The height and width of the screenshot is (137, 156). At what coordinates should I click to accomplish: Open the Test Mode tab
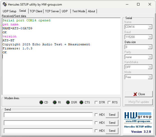point(79,11)
